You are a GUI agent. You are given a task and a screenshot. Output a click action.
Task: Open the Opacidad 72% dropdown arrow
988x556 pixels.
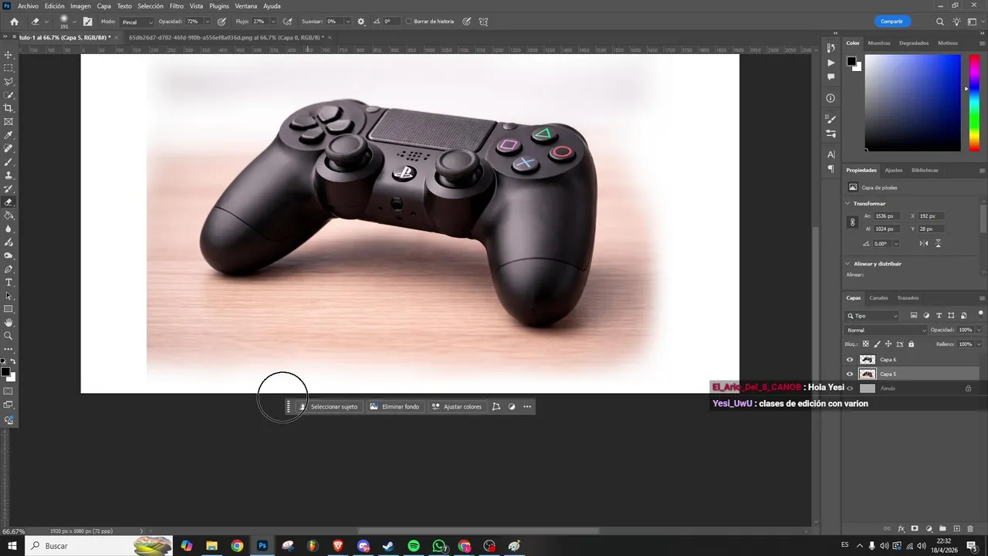(x=207, y=22)
